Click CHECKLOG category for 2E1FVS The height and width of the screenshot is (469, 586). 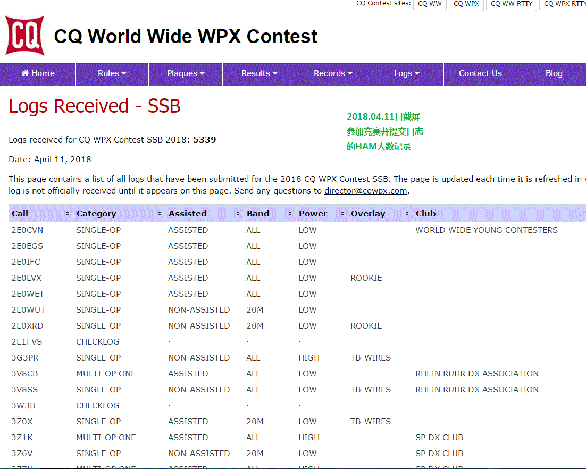(98, 341)
